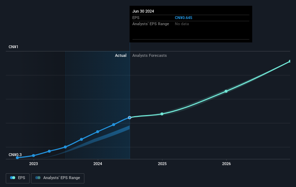296x187 pixels.
Task: Click the EPS data point above 2023
Action: pos(34,156)
